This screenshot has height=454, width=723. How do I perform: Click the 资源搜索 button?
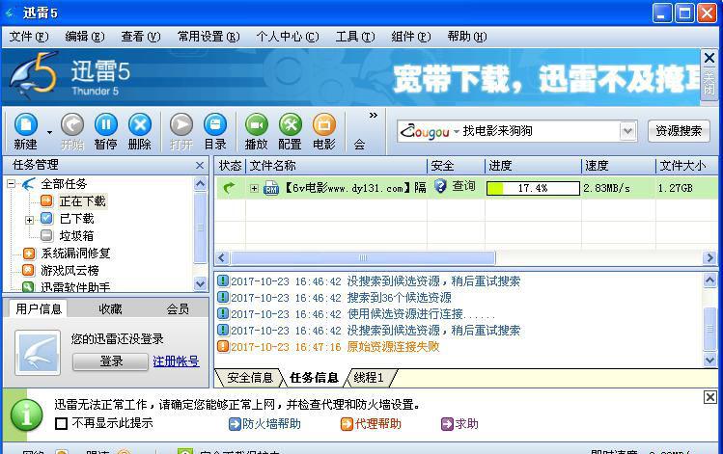[679, 131]
